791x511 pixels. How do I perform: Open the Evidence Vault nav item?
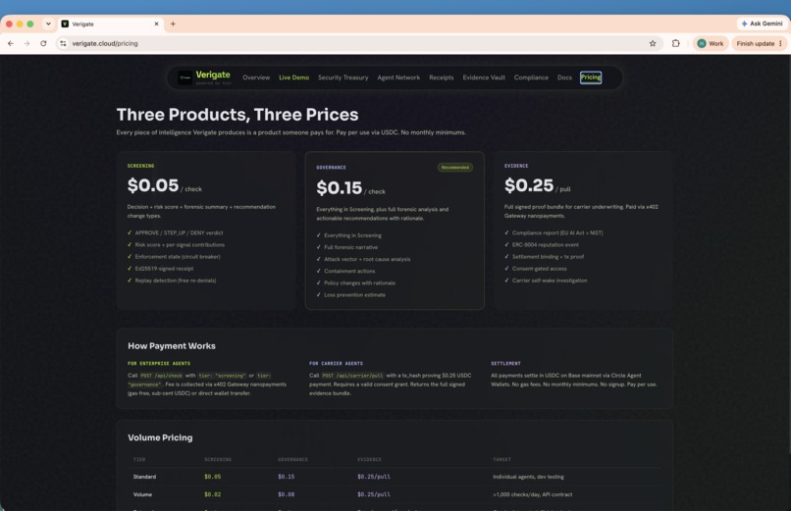[484, 77]
